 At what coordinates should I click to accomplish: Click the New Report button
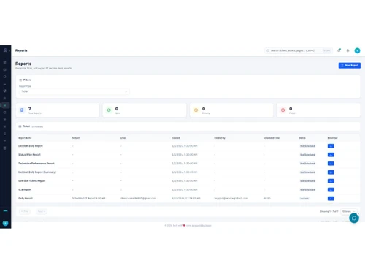coord(350,65)
